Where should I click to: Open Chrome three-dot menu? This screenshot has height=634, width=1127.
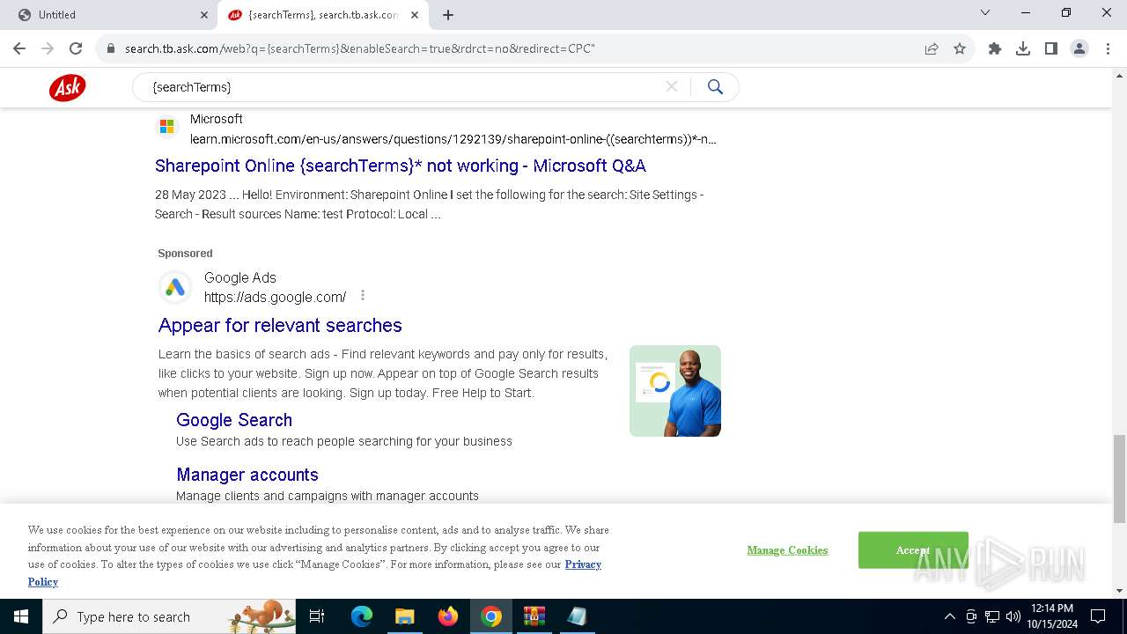(1108, 48)
